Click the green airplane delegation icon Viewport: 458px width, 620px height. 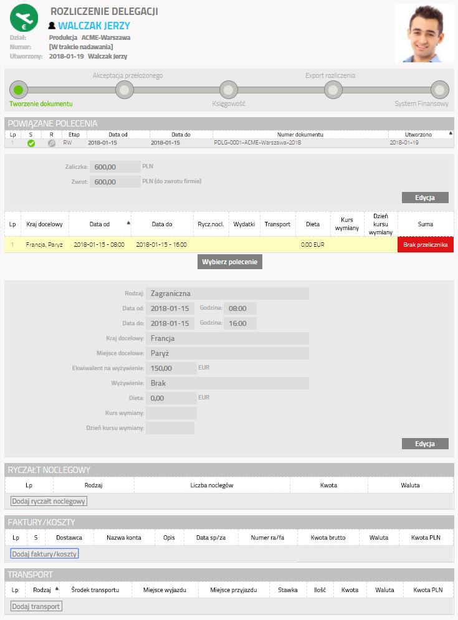click(x=24, y=18)
